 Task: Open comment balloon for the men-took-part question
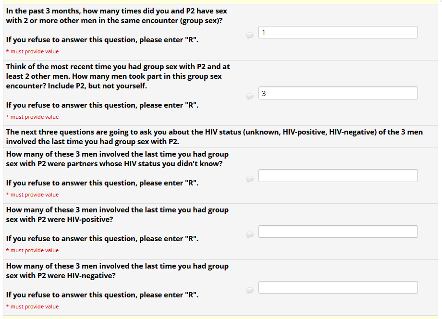tap(250, 96)
